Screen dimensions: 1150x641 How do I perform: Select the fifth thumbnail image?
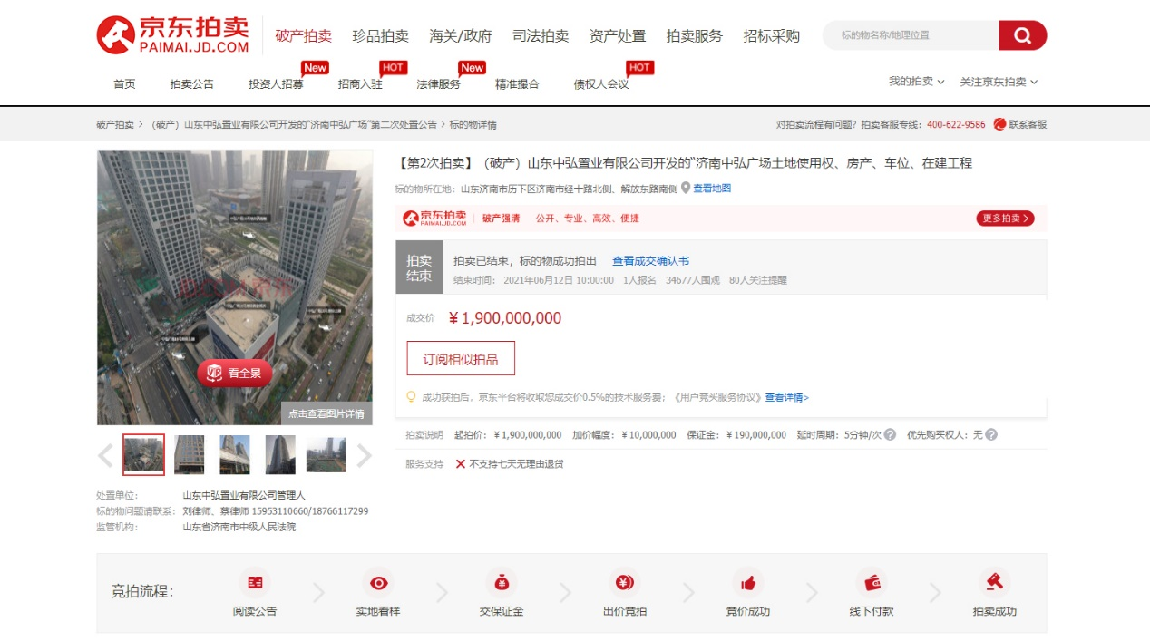tap(326, 455)
